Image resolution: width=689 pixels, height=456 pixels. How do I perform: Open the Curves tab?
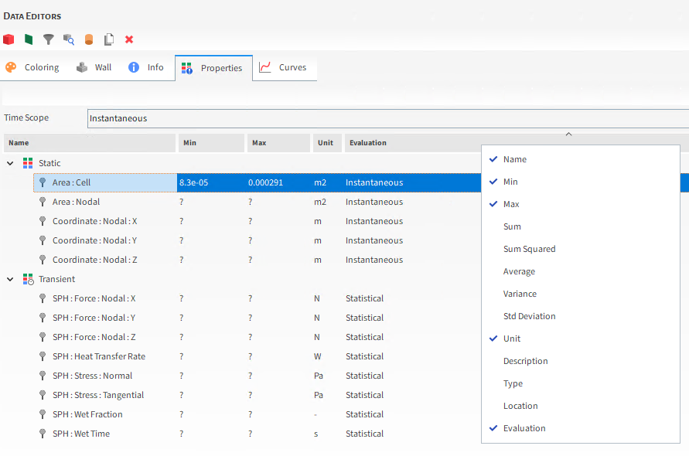285,67
